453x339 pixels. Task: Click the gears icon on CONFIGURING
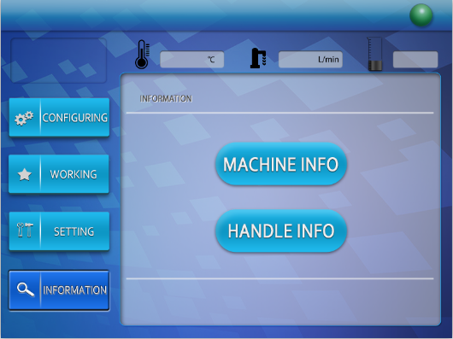(24, 118)
